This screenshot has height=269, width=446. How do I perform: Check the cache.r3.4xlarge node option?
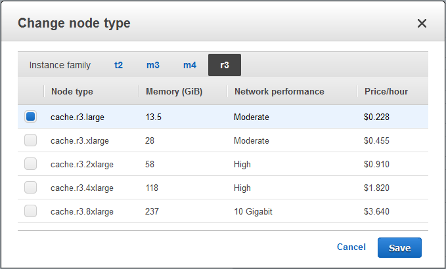pyautogui.click(x=30, y=188)
